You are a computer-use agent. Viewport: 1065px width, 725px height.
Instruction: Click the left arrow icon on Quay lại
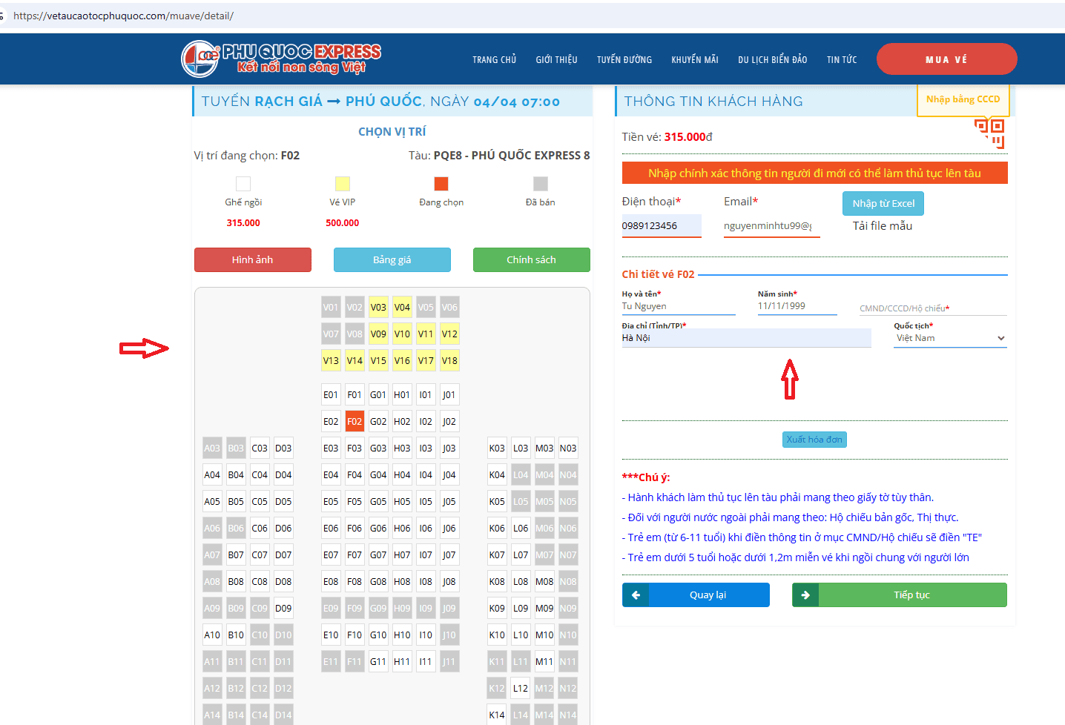click(636, 595)
